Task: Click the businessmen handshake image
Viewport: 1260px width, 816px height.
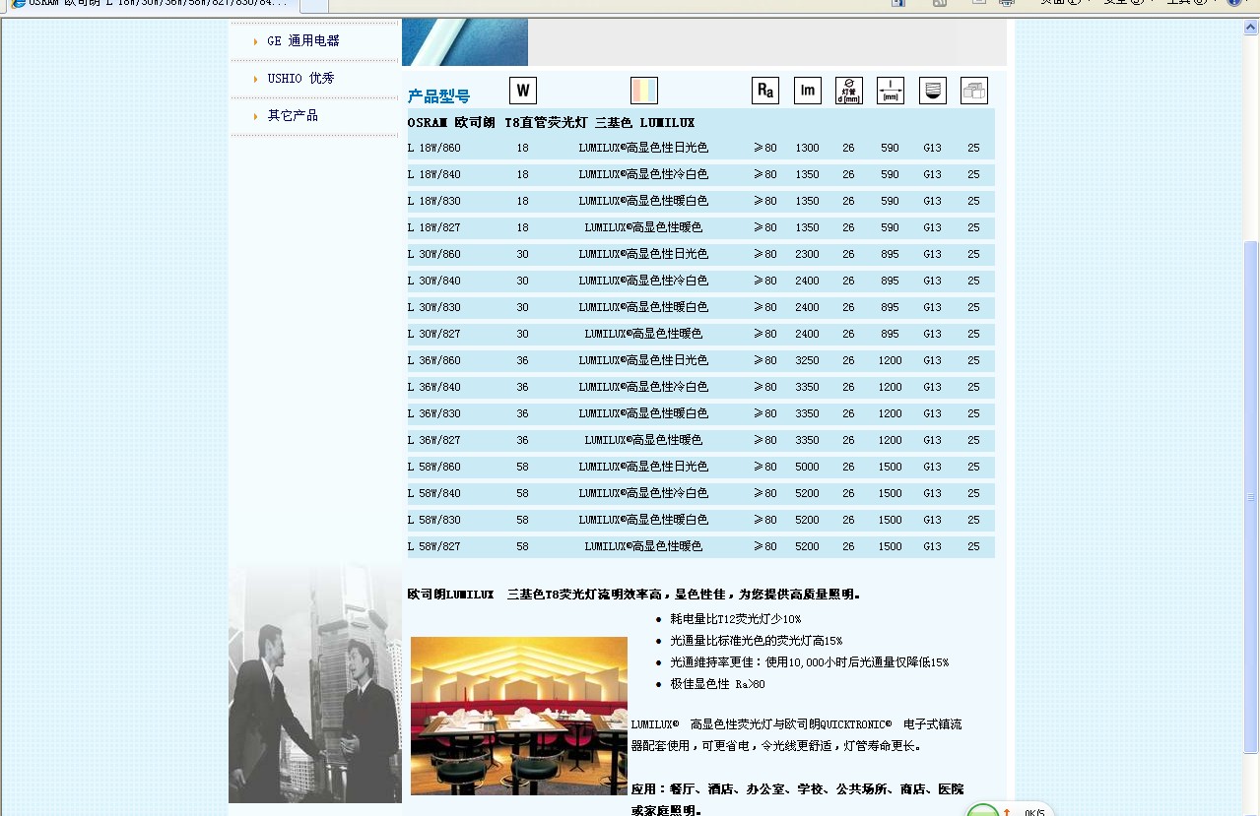Action: click(x=314, y=684)
